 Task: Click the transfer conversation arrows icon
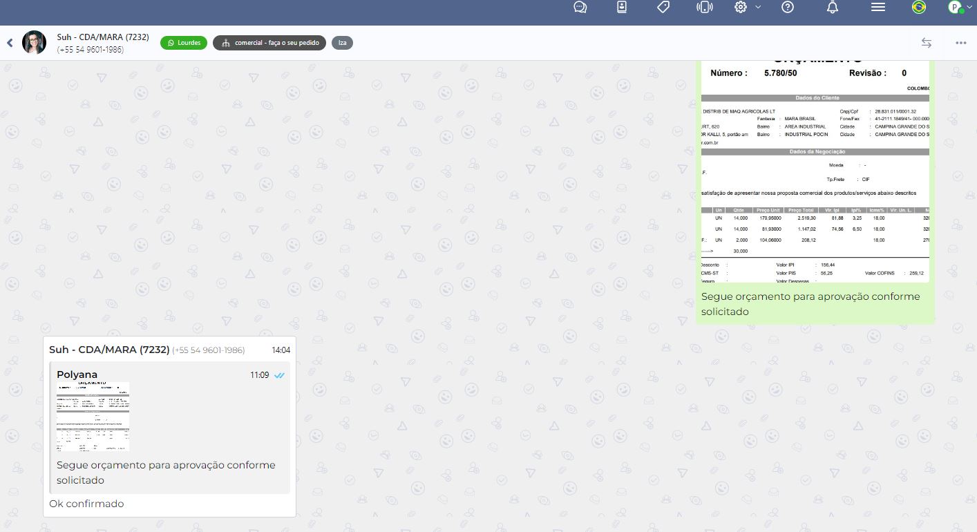pos(927,43)
